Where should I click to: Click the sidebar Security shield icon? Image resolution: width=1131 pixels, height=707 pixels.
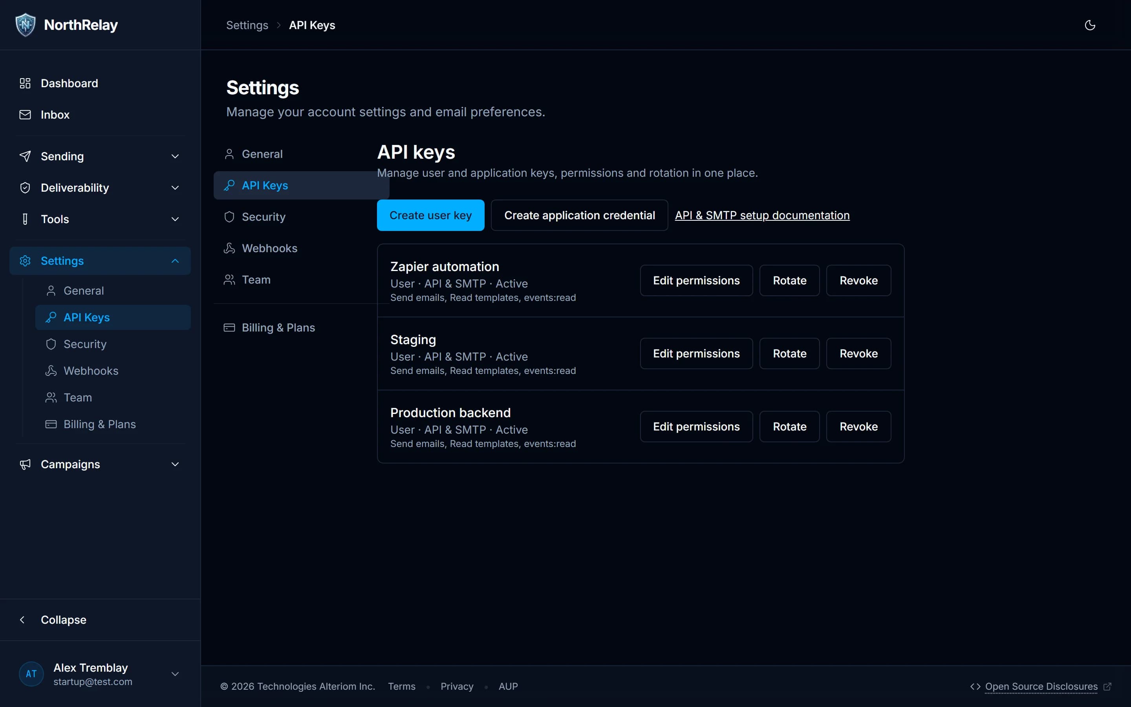pyautogui.click(x=51, y=344)
